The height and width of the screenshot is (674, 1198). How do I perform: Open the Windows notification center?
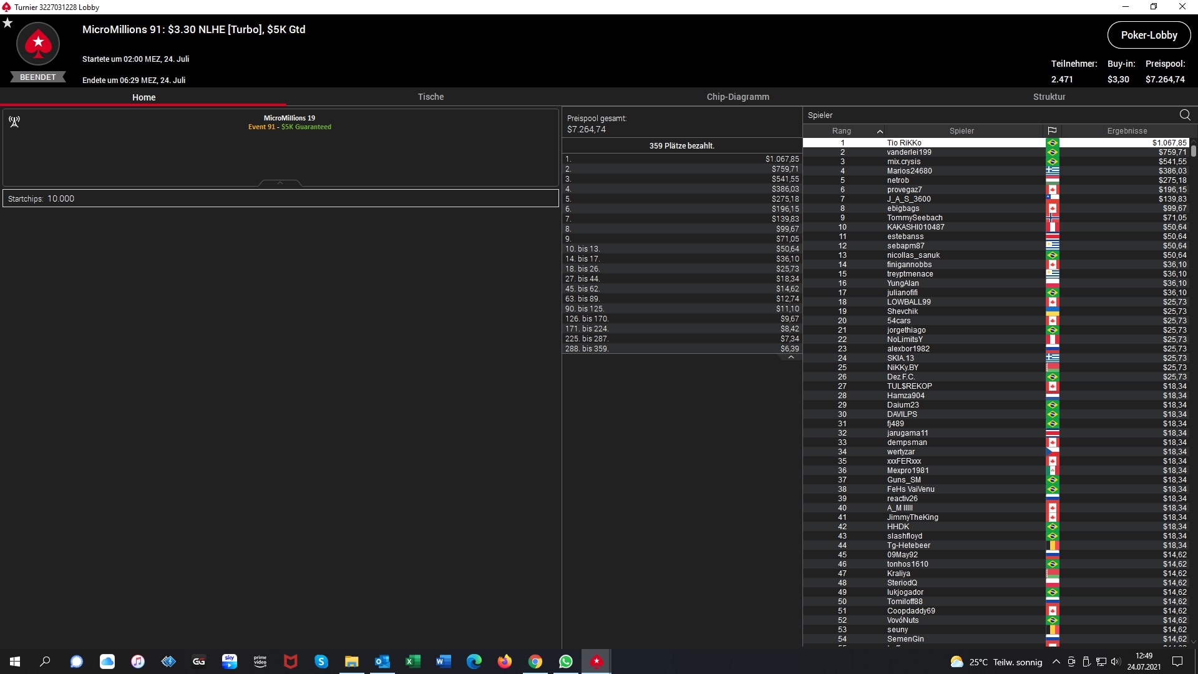pos(1177,662)
